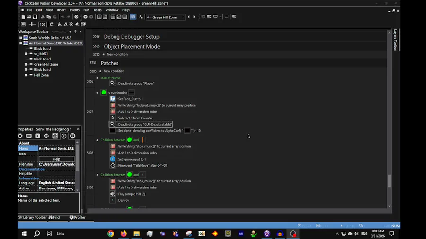This screenshot has width=426, height=239.
Task: Open the Contents help question-mark icon
Action: pos(76,17)
